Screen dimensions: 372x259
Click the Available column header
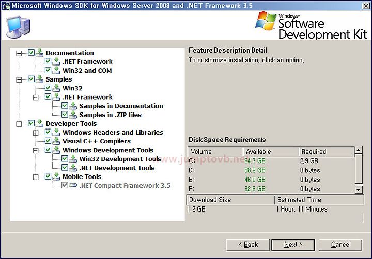tap(271, 151)
